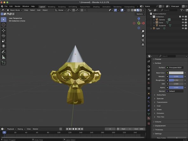188x141 pixels.
Task: Select the Select Box tool
Action: point(3,20)
